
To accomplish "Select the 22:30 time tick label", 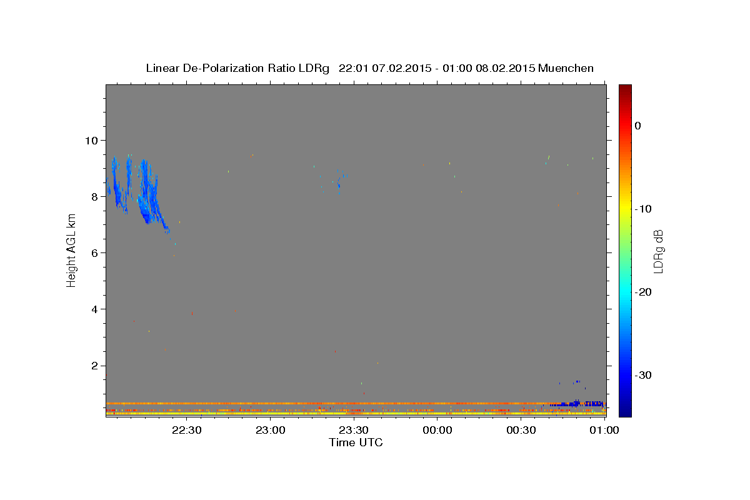I will 187,430.
